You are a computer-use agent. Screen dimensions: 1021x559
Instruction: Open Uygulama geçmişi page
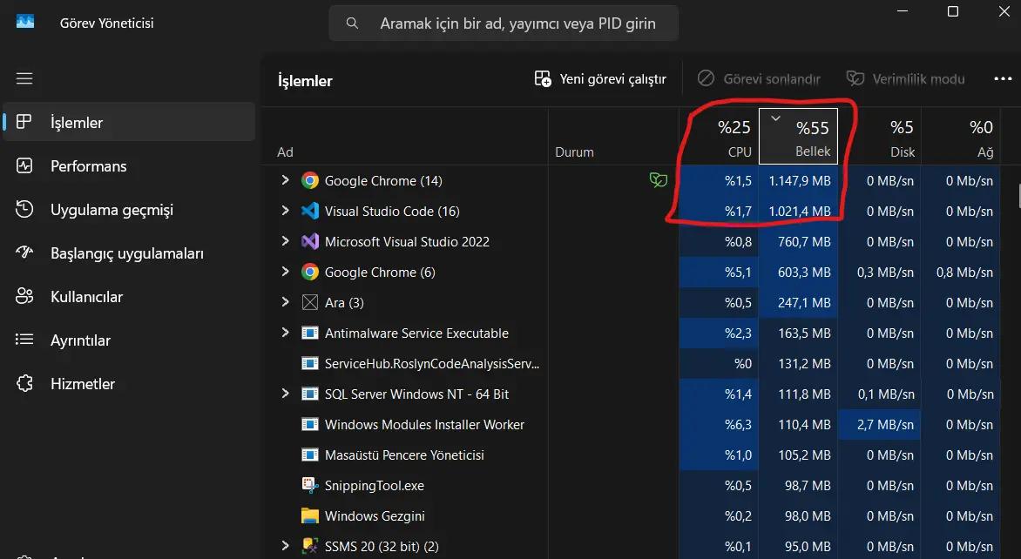[129, 209]
